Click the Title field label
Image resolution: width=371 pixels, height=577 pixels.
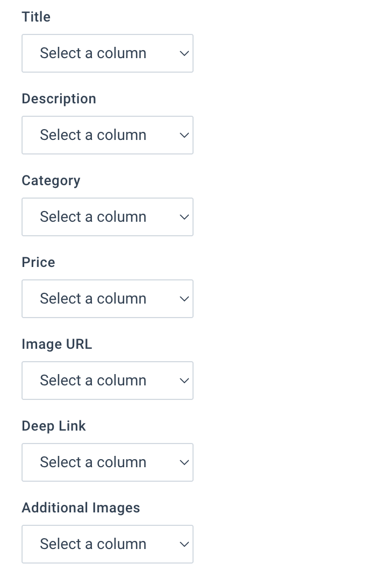click(36, 17)
